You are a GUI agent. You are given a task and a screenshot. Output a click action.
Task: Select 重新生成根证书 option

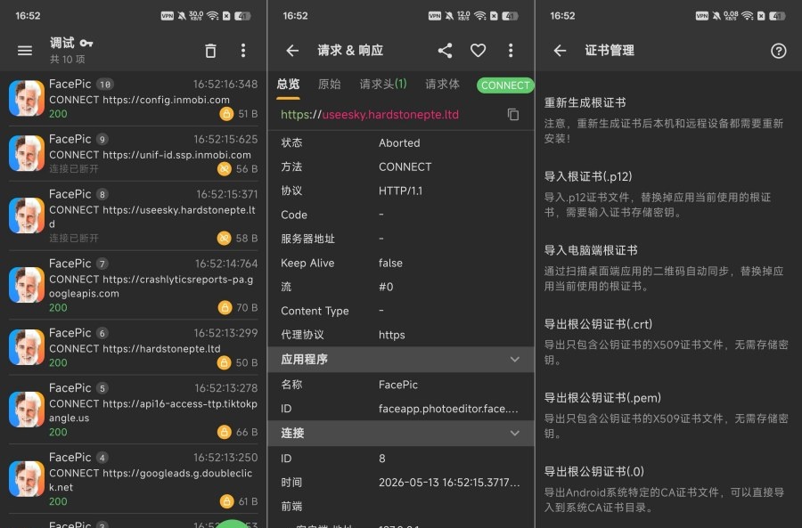[x=668, y=119]
